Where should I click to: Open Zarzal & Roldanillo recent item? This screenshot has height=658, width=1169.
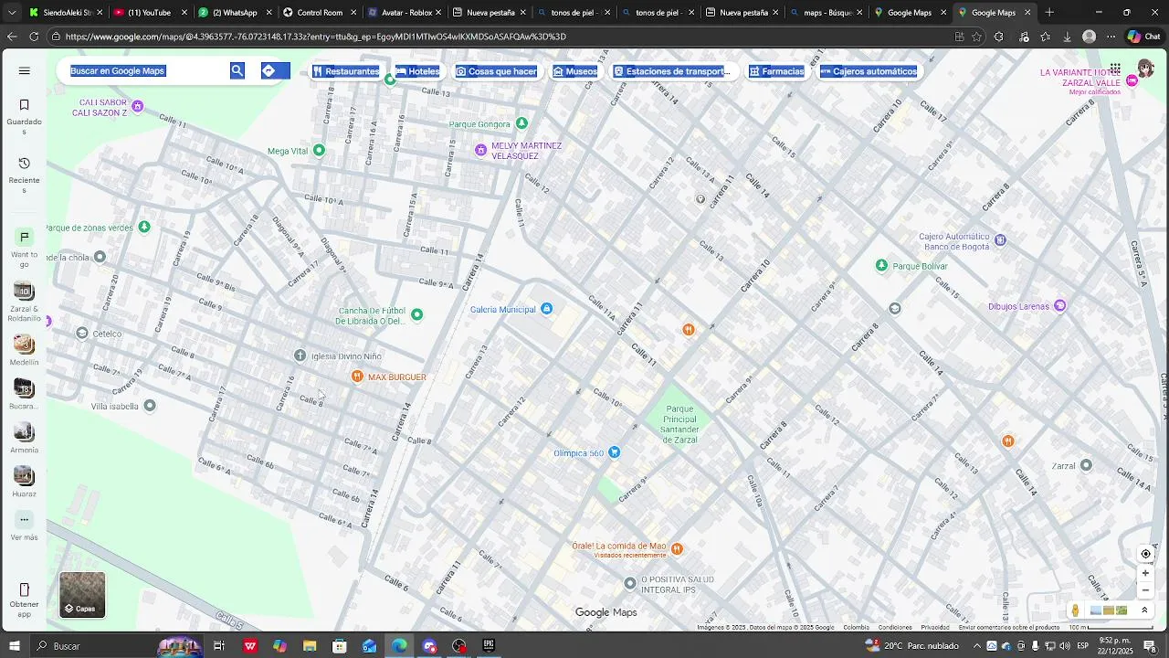pos(25,302)
